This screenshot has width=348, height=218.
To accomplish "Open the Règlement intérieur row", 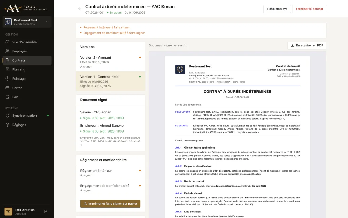I will tap(111, 173).
